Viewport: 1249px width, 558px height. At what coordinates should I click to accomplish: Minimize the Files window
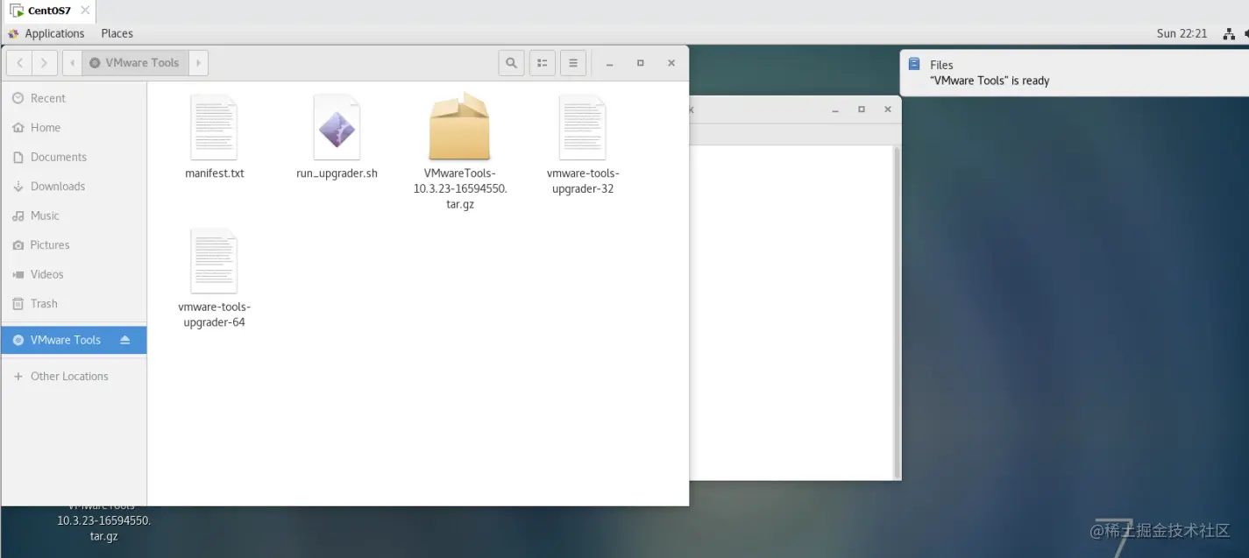point(610,63)
